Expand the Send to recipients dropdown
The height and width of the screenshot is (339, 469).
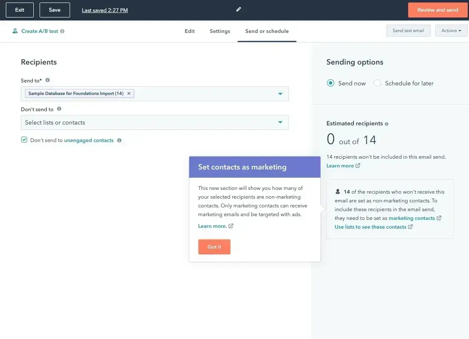click(x=280, y=93)
